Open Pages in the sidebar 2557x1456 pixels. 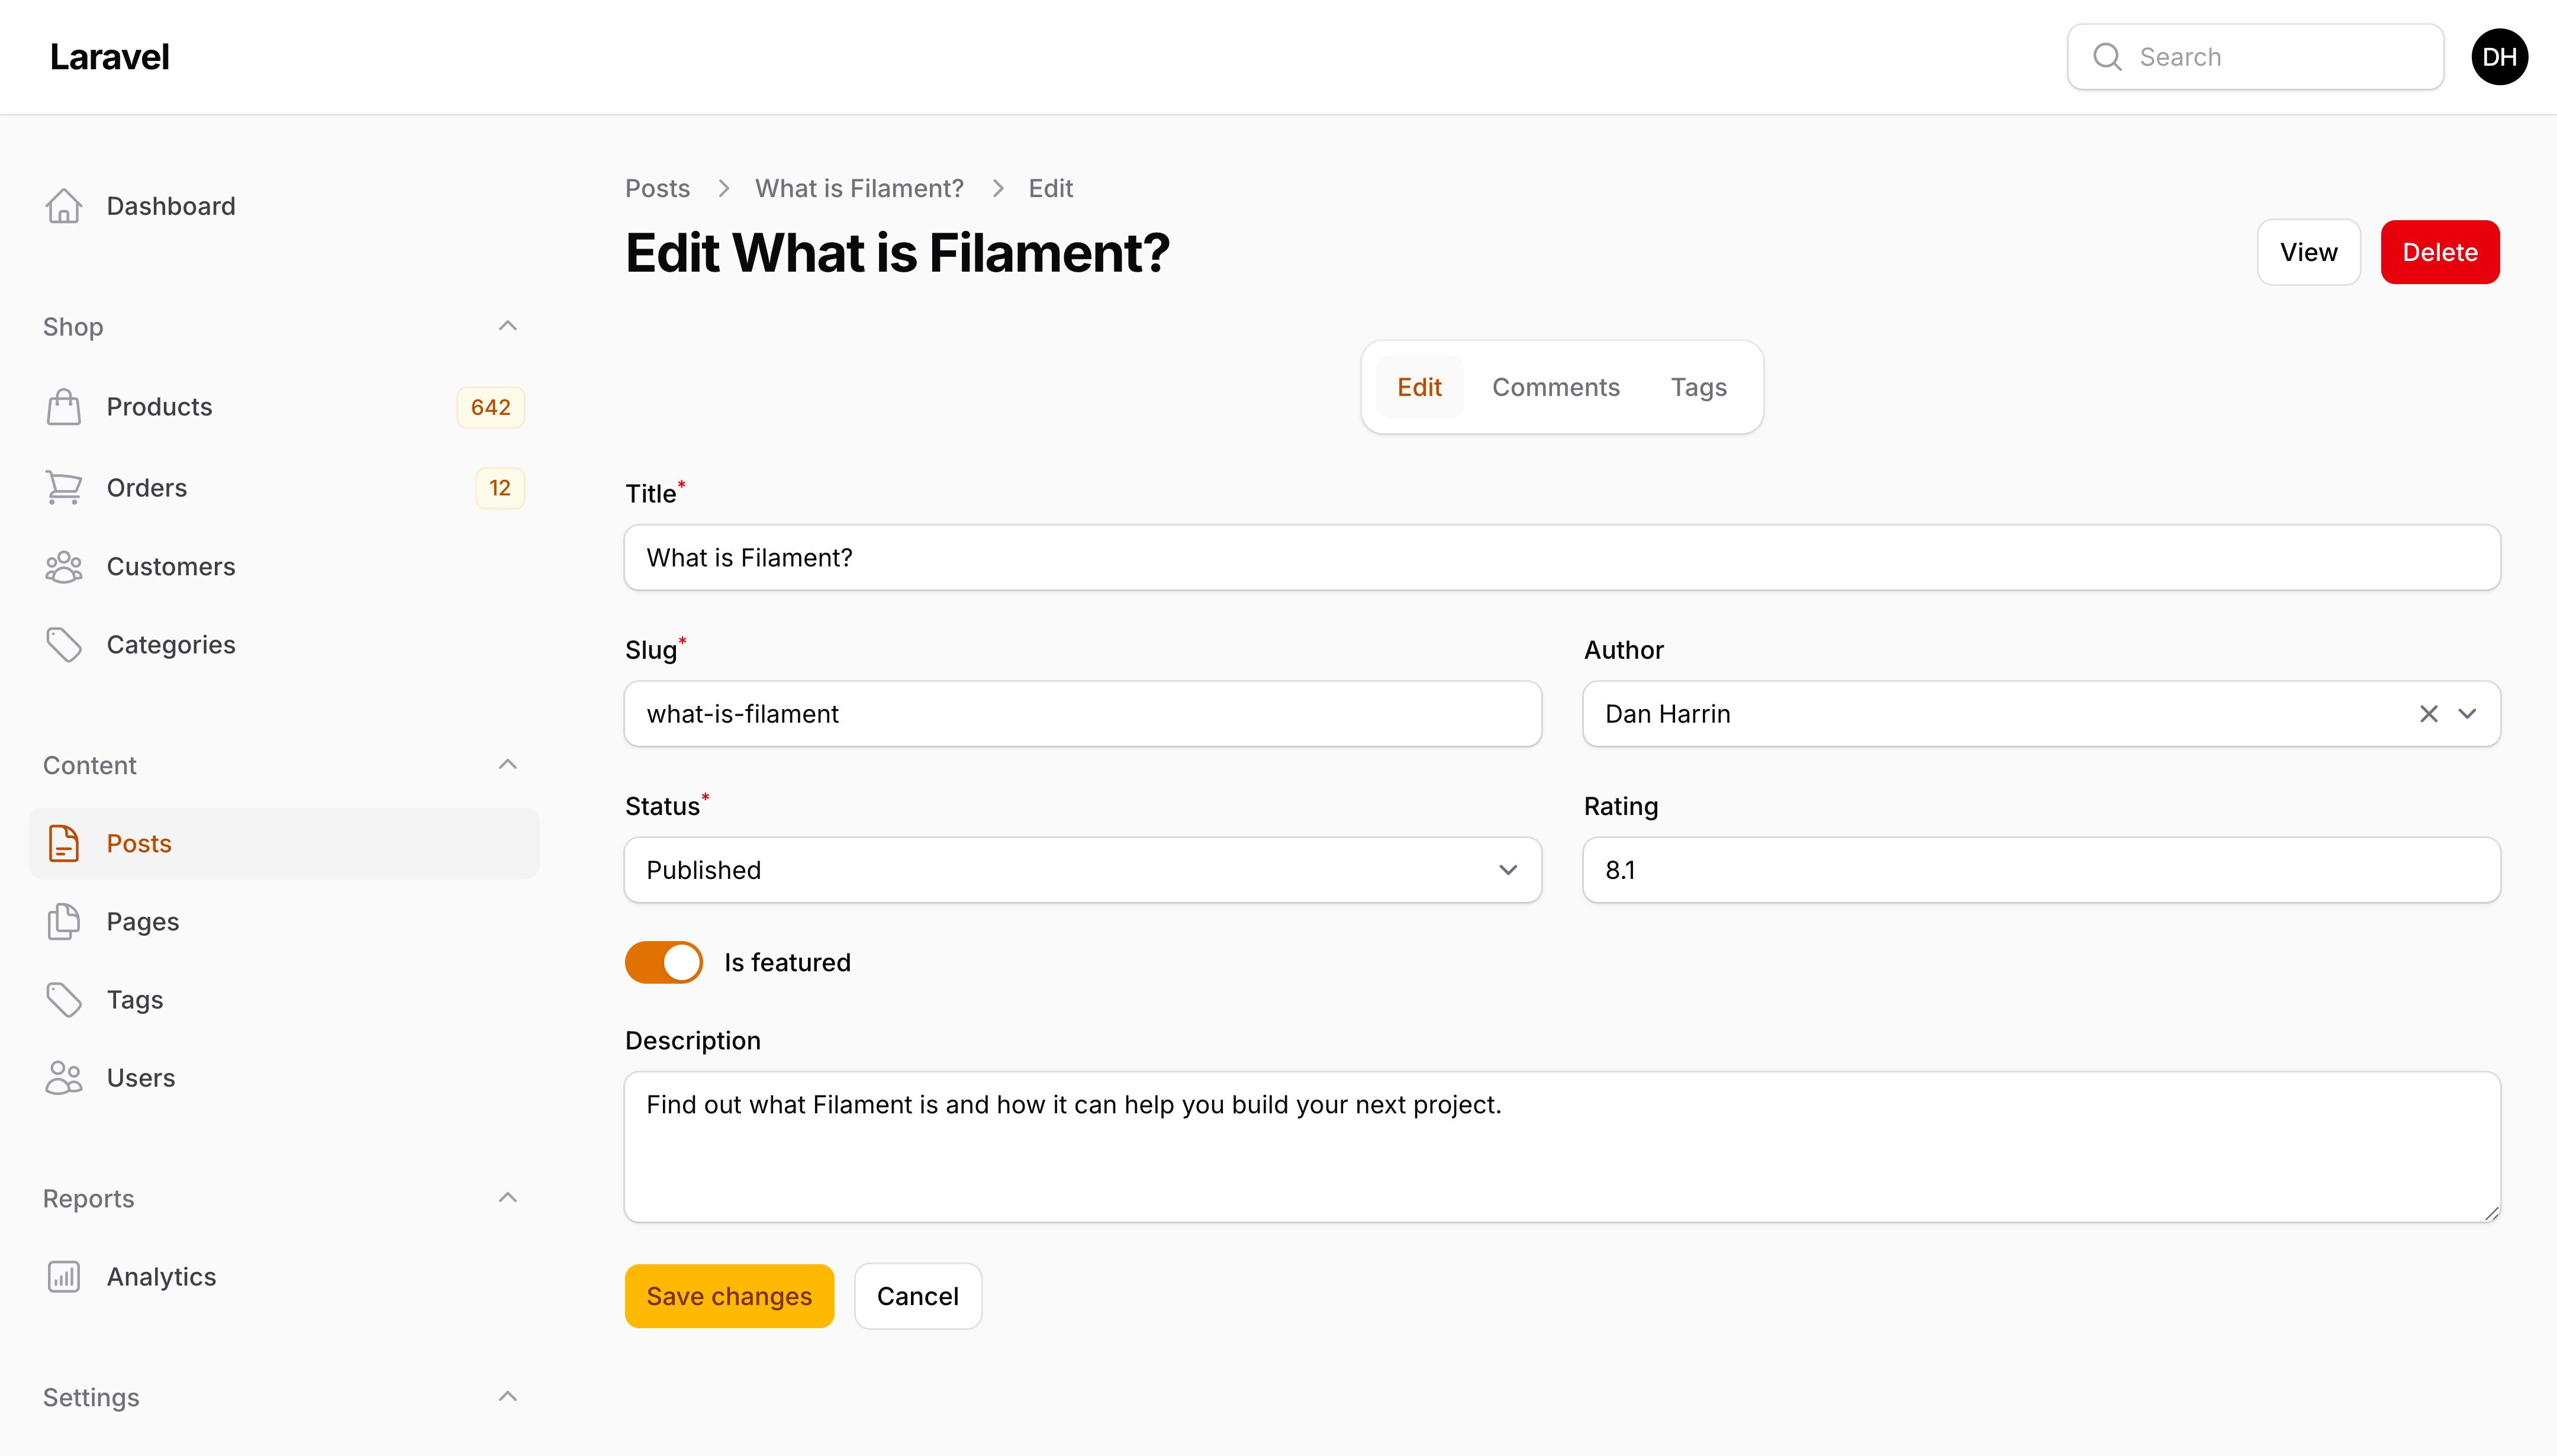pos(284,922)
